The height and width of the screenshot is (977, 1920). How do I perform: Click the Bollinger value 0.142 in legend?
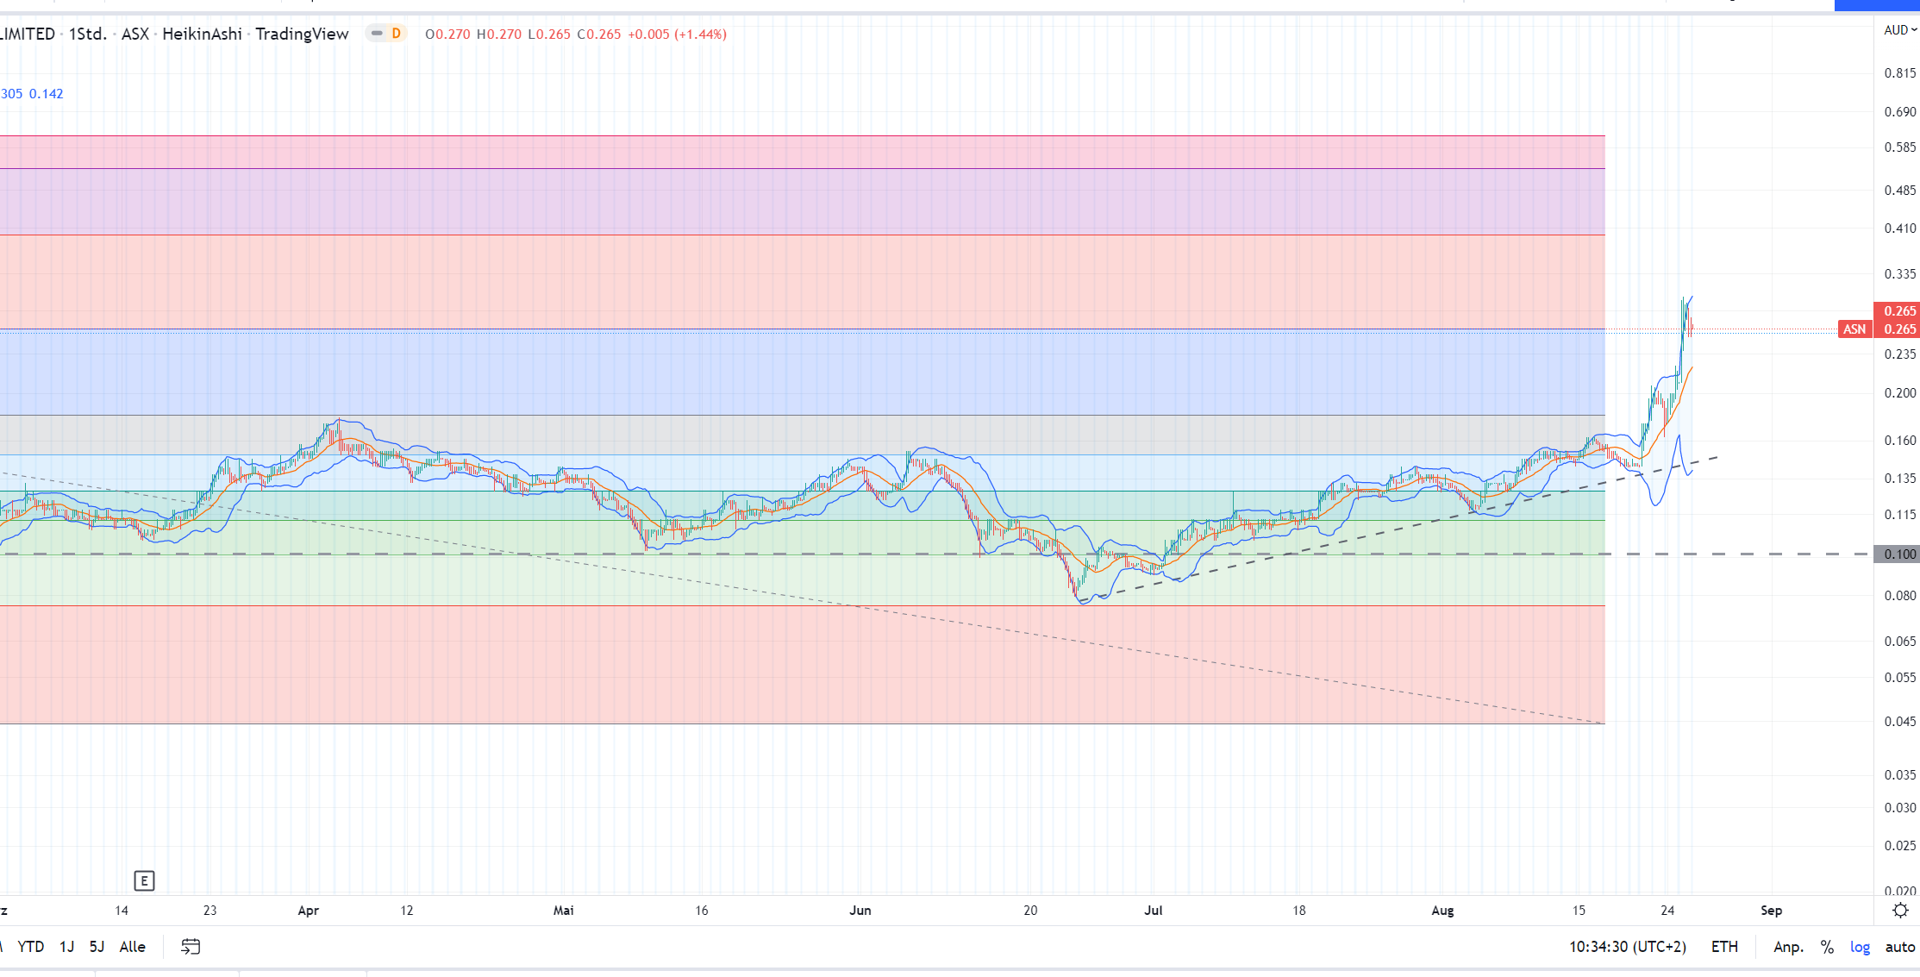(x=47, y=94)
